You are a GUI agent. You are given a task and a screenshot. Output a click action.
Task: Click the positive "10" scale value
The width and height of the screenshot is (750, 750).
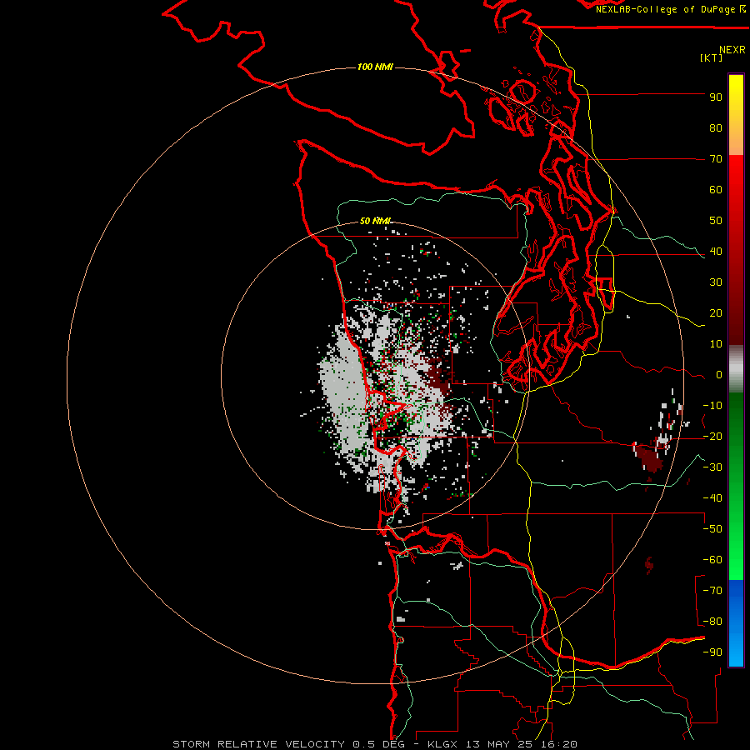[x=716, y=344]
